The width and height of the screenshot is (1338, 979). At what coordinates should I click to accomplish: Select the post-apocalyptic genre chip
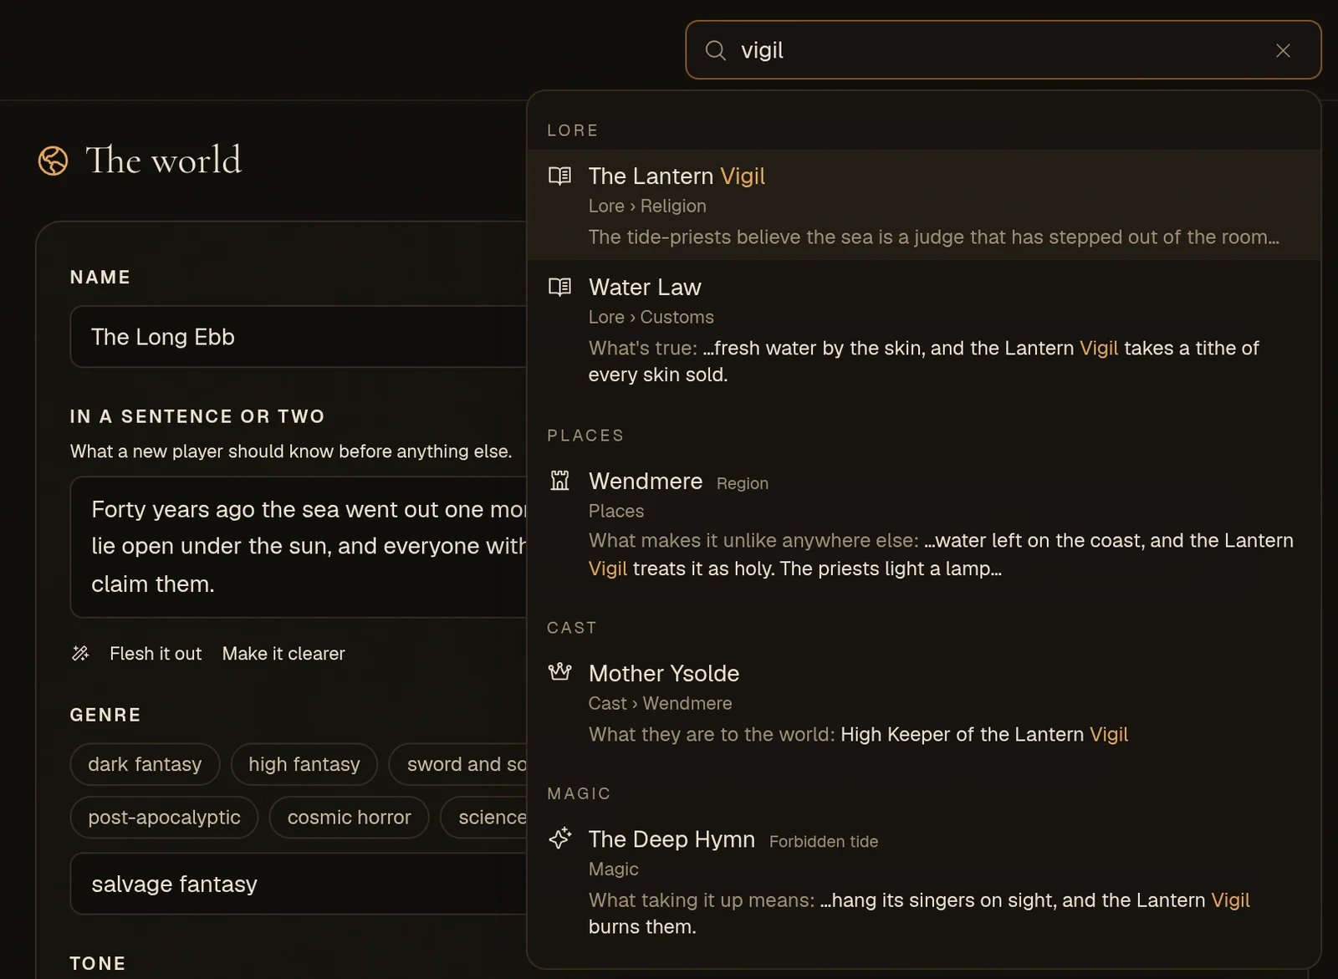[x=164, y=818]
